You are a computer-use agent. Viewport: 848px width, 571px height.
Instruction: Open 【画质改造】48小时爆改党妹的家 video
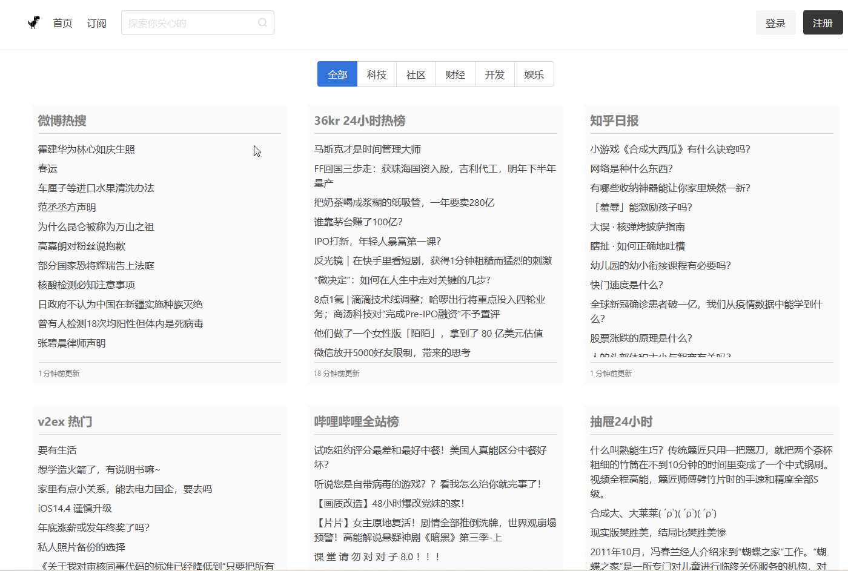pyautogui.click(x=389, y=504)
